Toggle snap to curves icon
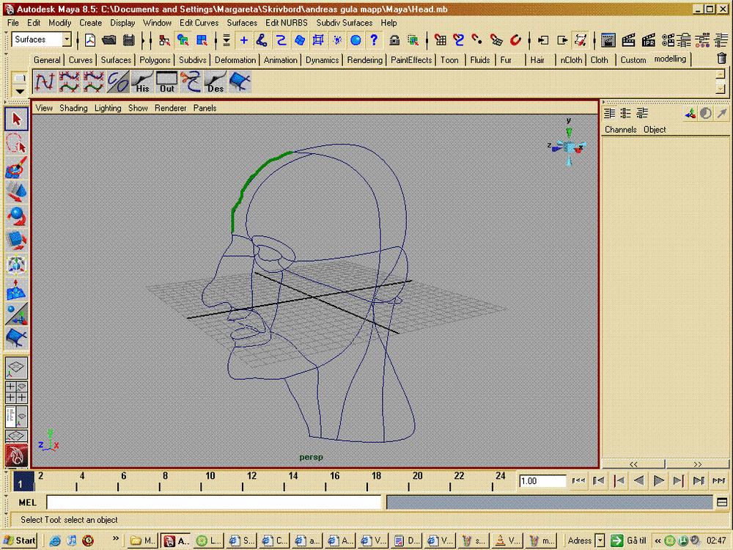 coord(459,40)
